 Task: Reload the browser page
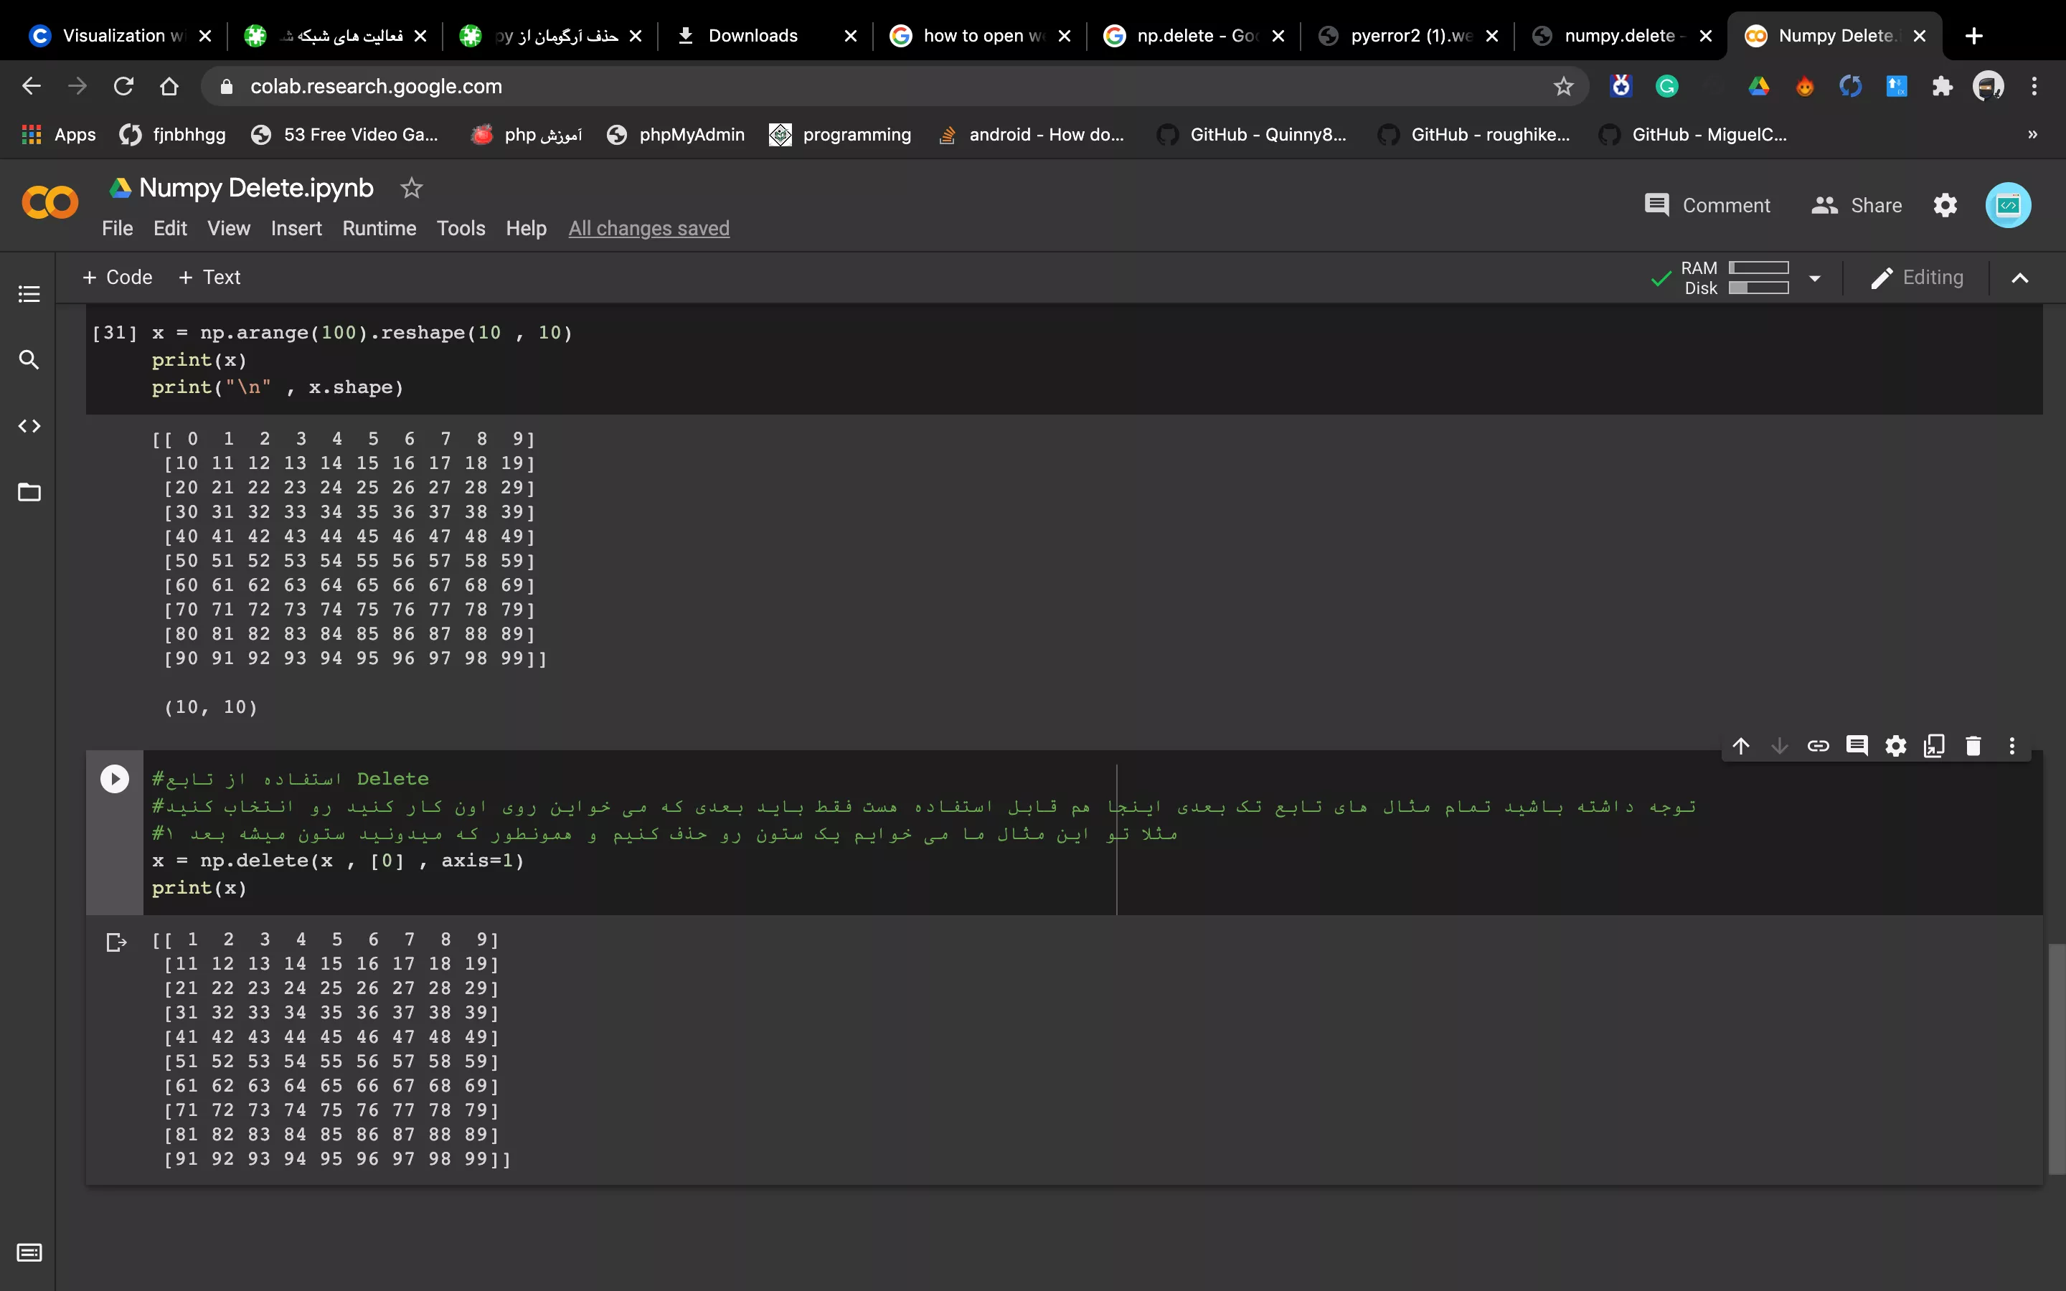click(124, 86)
